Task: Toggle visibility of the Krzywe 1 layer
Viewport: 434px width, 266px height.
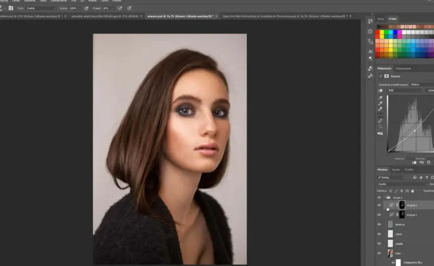Action: pyautogui.click(x=379, y=215)
